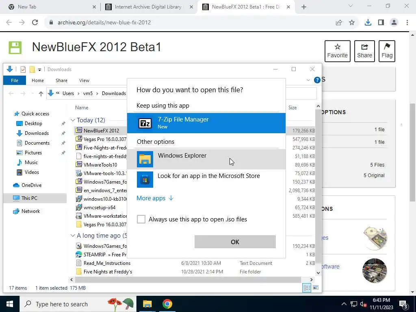The width and height of the screenshot is (416, 312).
Task: Flag this item on archive page
Action: tap(387, 51)
